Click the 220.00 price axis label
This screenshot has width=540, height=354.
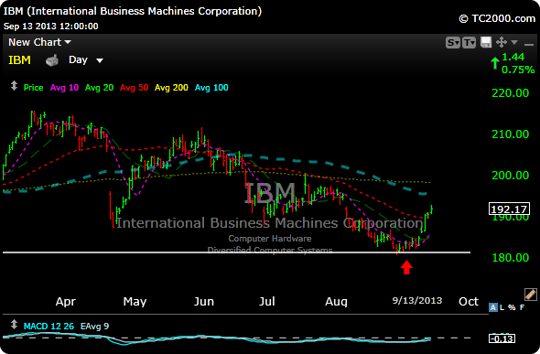511,93
